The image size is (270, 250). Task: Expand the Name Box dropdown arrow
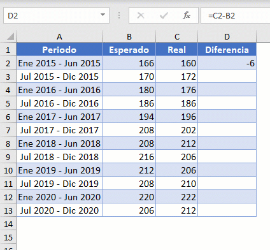pos(103,15)
